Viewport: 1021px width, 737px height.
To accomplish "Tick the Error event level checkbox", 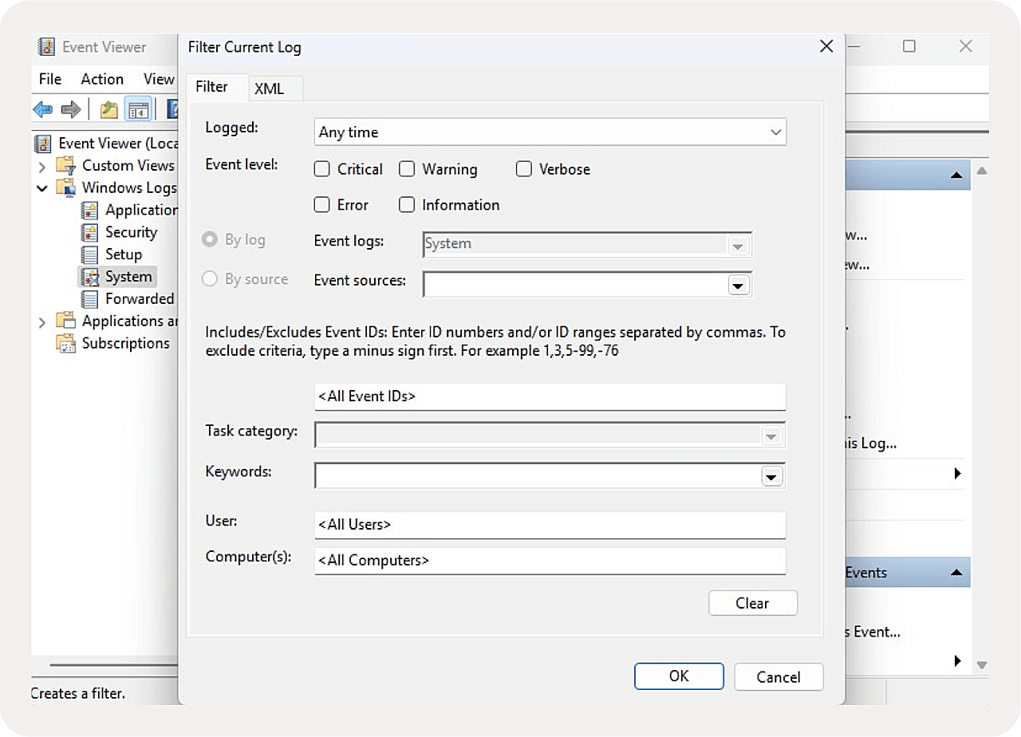I will 322,205.
